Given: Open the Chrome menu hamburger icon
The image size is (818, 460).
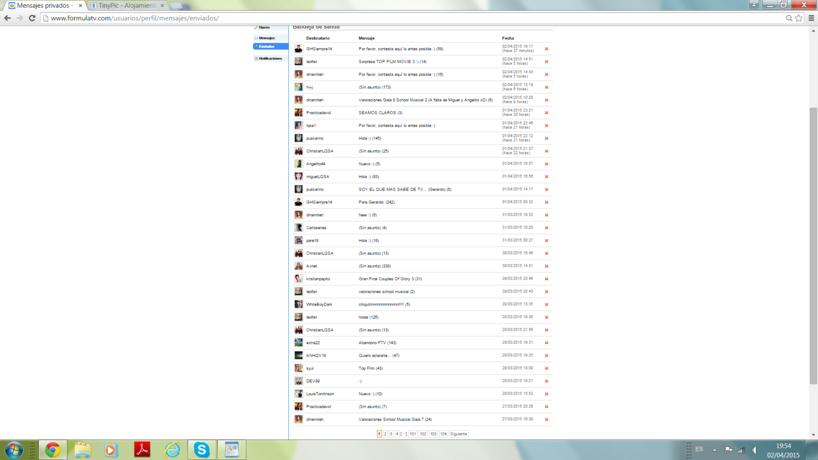Looking at the screenshot, I should pyautogui.click(x=811, y=18).
